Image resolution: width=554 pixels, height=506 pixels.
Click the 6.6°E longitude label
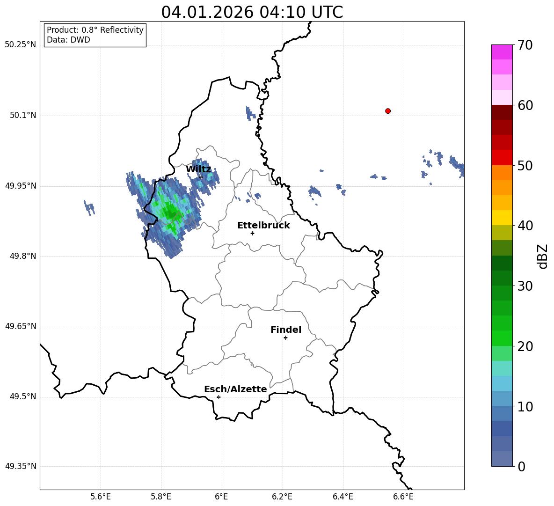coord(403,497)
